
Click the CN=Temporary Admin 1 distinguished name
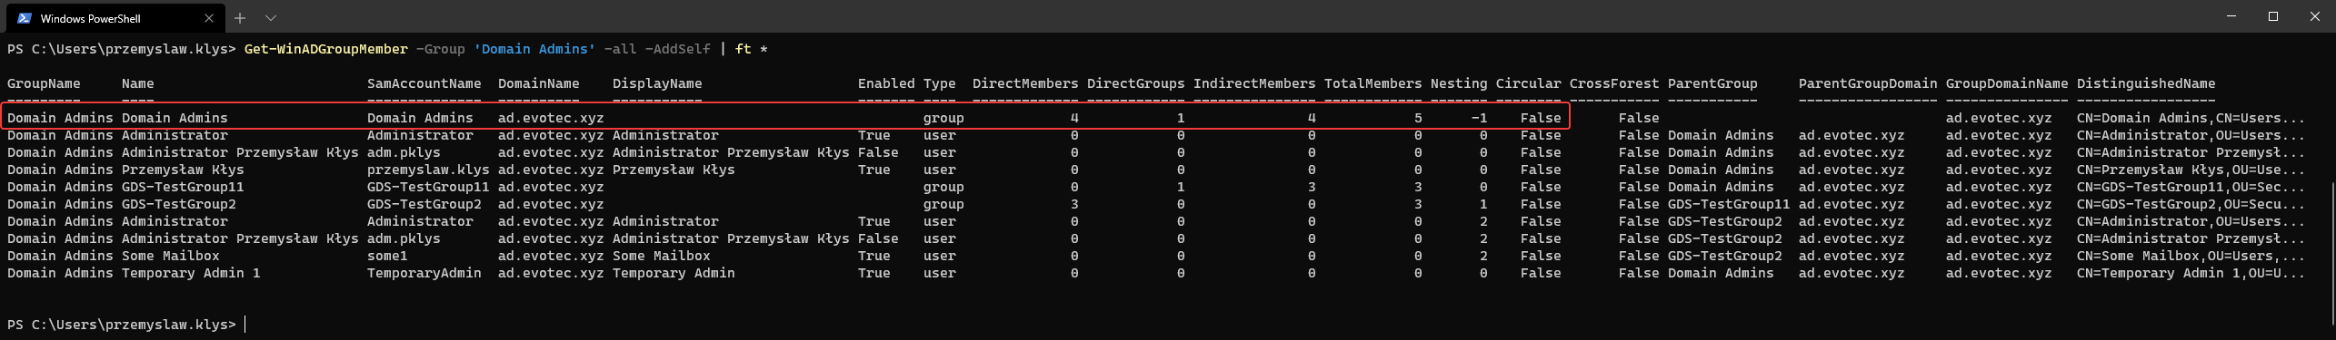2191,273
